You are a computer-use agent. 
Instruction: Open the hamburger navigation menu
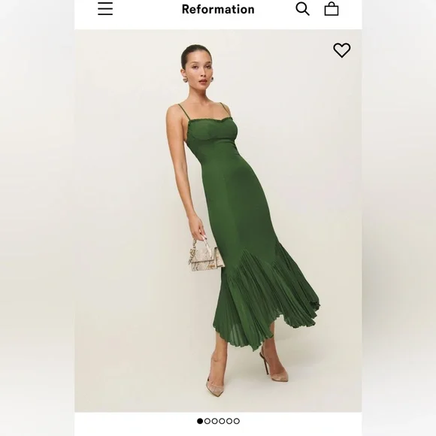tap(105, 8)
